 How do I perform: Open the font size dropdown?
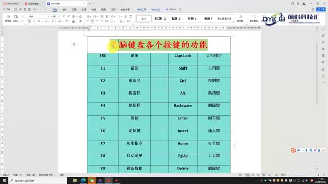(58, 16)
